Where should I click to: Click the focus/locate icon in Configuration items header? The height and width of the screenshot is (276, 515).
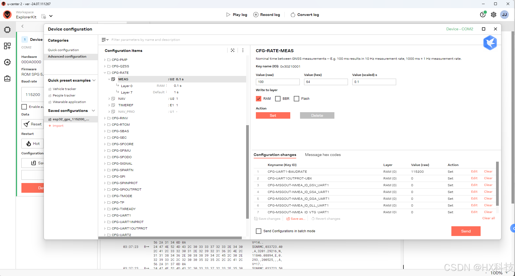click(233, 50)
